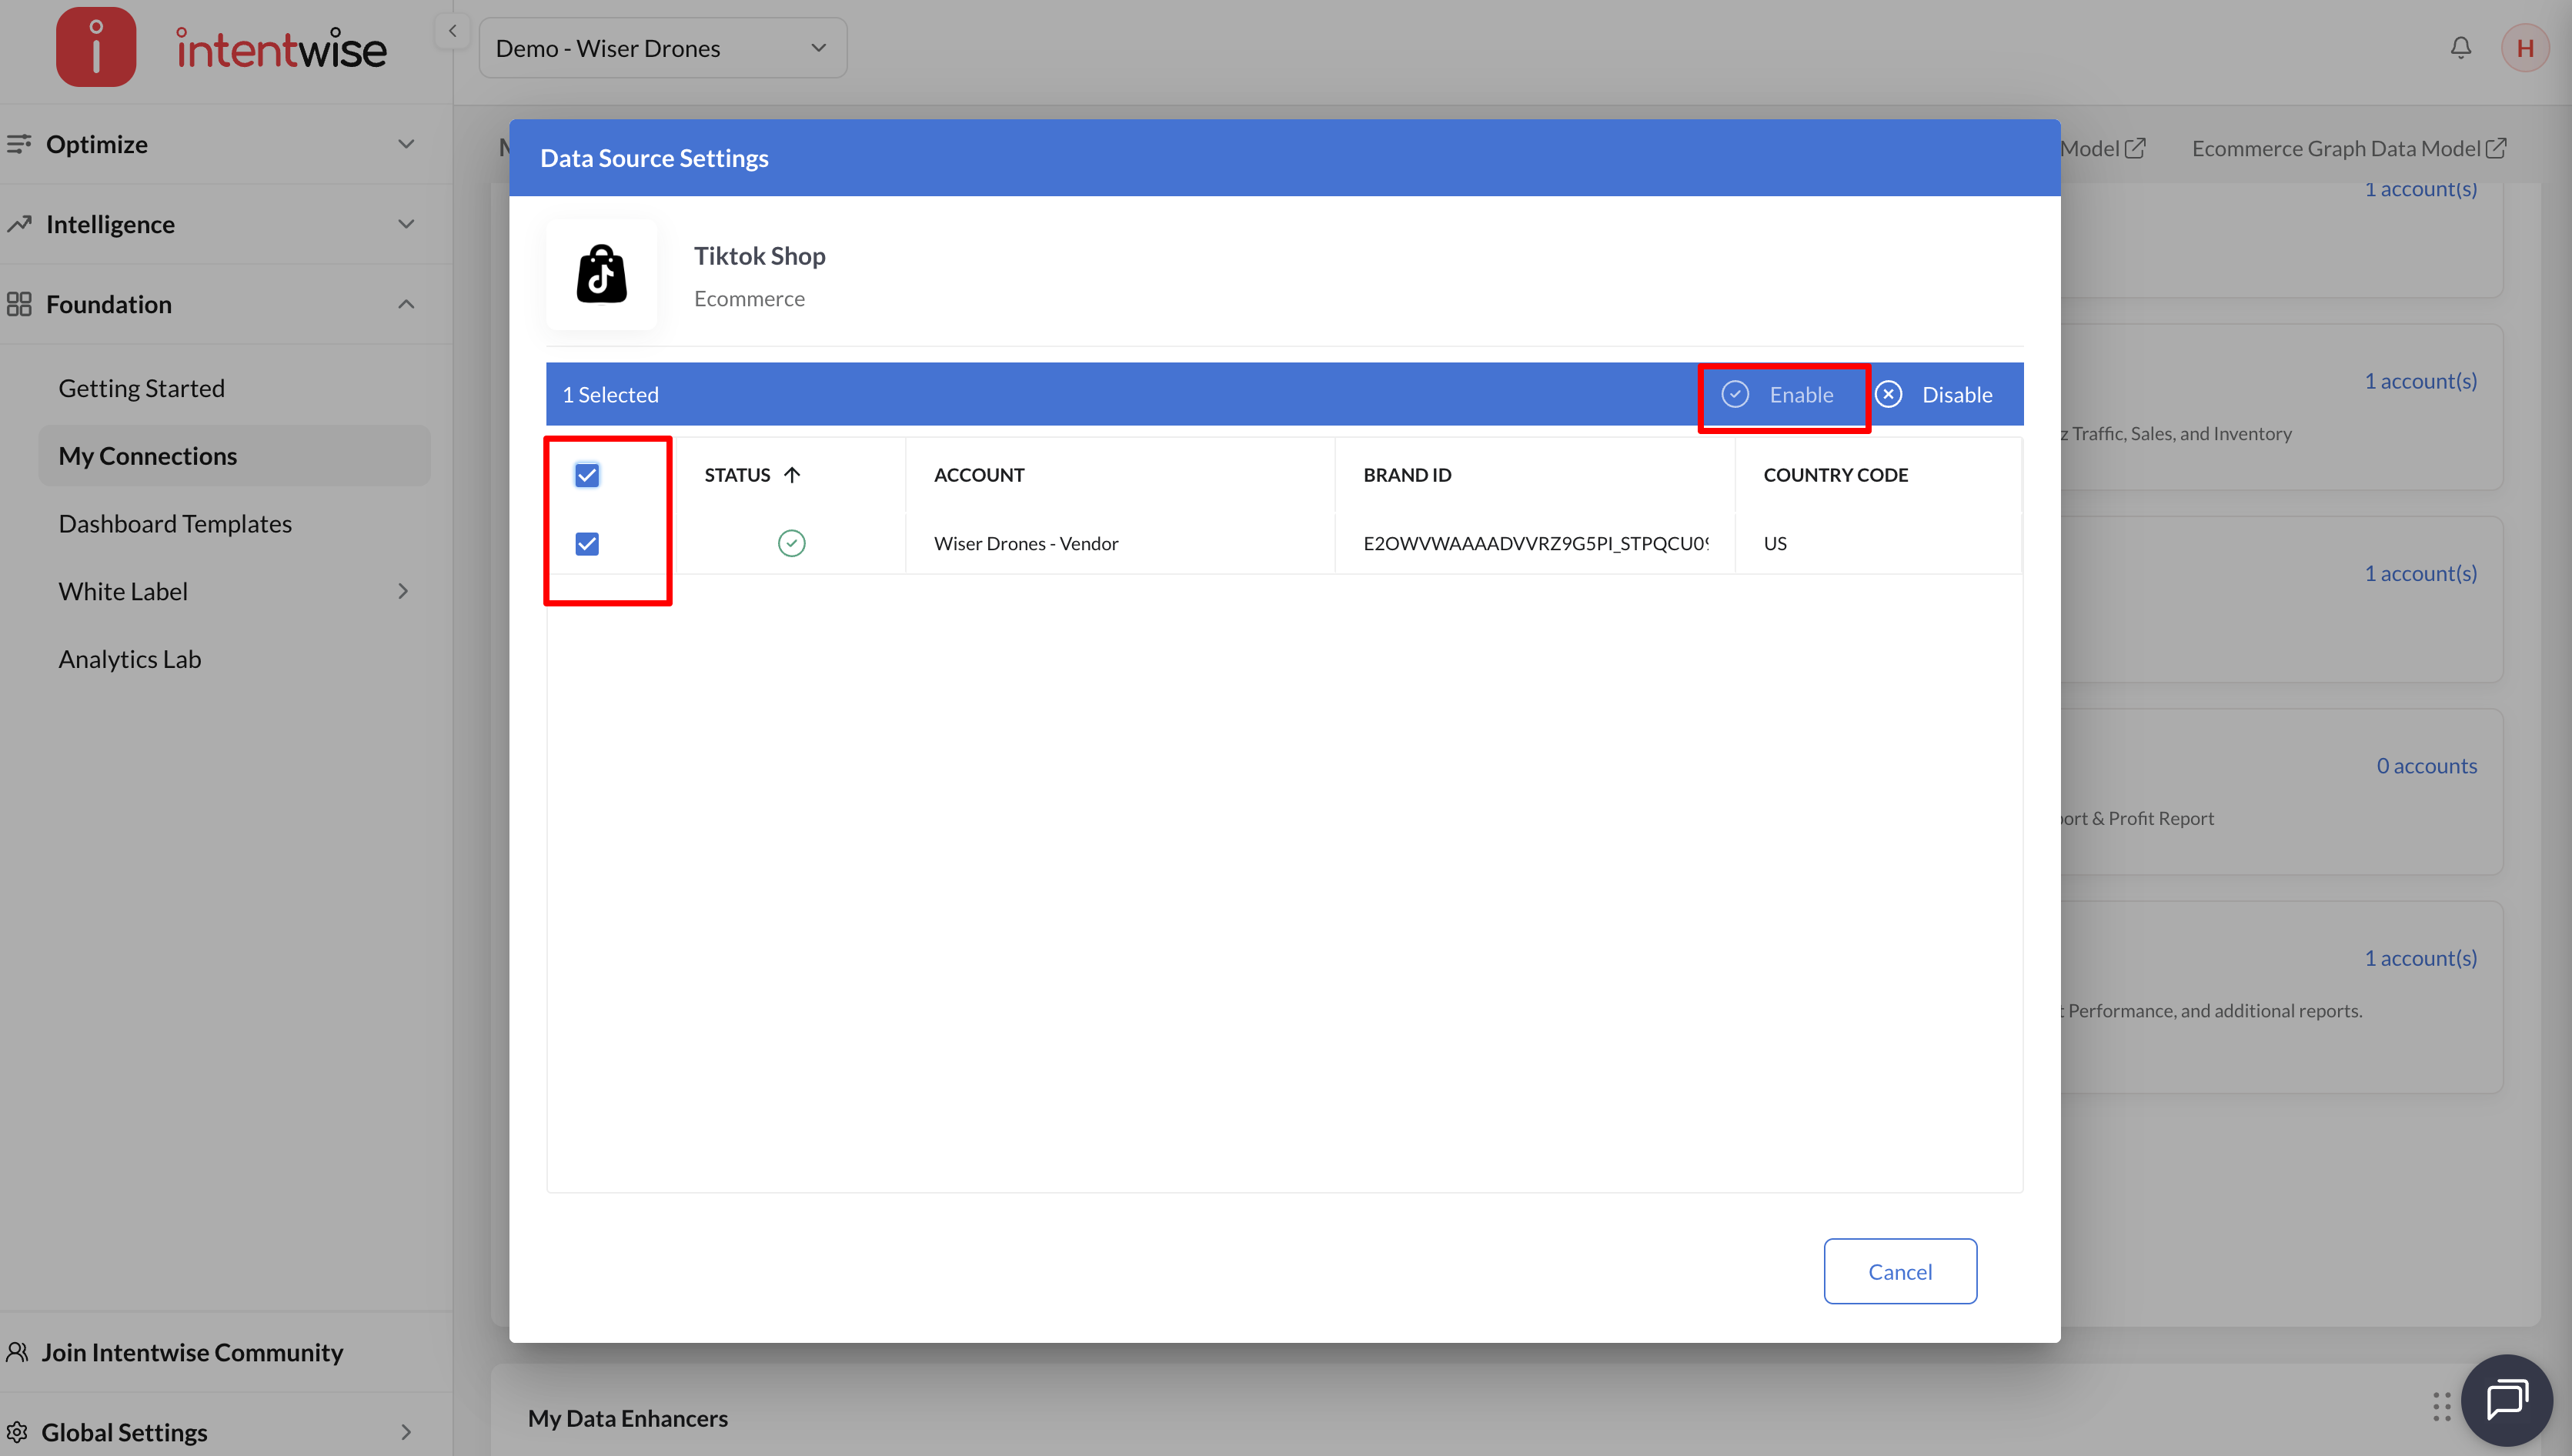The height and width of the screenshot is (1456, 2572).
Task: Click the 0 accounts link
Action: pos(2426,766)
